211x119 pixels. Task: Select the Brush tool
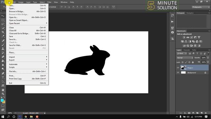3,45
